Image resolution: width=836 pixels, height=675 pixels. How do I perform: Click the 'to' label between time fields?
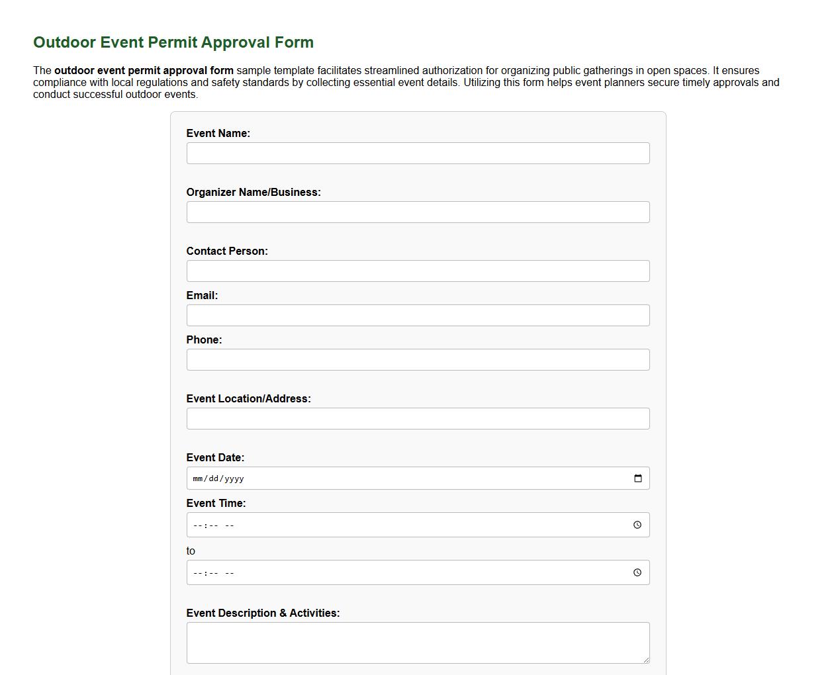191,550
